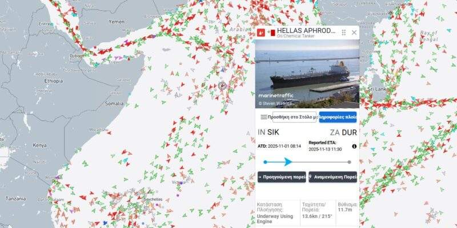
Task: Close the HELLAS APHRODITE vessel panel
Action: pos(354,32)
